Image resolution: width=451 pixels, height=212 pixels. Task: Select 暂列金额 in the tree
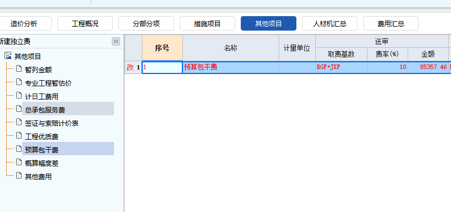pos(38,70)
